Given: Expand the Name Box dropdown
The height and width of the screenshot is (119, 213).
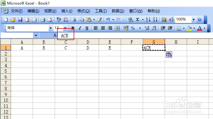Looking at the screenshot, I should point(36,35).
